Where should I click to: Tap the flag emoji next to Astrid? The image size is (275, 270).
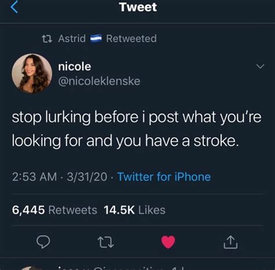[x=96, y=38]
